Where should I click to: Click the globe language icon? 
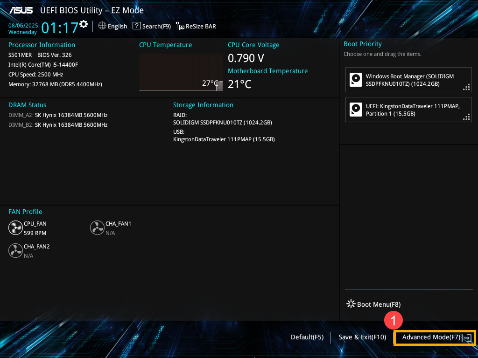pyautogui.click(x=102, y=26)
